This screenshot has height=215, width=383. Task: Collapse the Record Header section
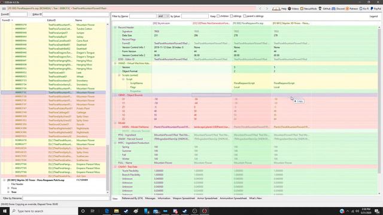click(115, 27)
